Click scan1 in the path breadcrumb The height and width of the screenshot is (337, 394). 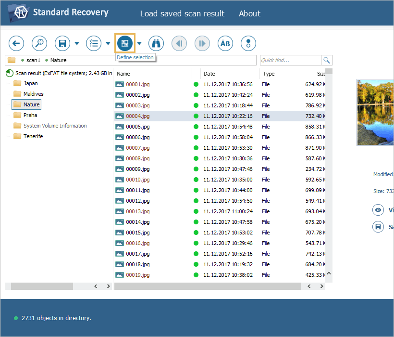(x=33, y=60)
